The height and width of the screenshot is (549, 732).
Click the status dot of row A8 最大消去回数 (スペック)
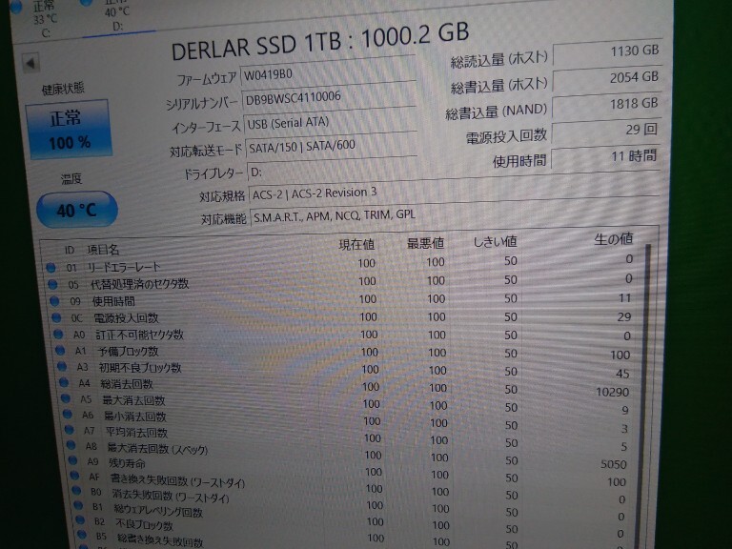tap(71, 445)
